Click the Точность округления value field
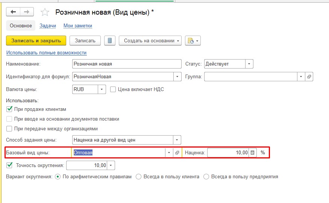Screen dimensions: 329x203 tap(86, 166)
